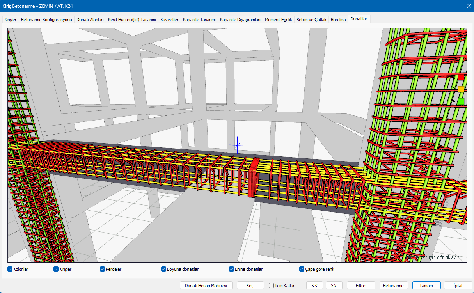Screen dimensions: 474x293
Task: Toggle the Kirişler visibility checkbox
Action: [x=56, y=269]
